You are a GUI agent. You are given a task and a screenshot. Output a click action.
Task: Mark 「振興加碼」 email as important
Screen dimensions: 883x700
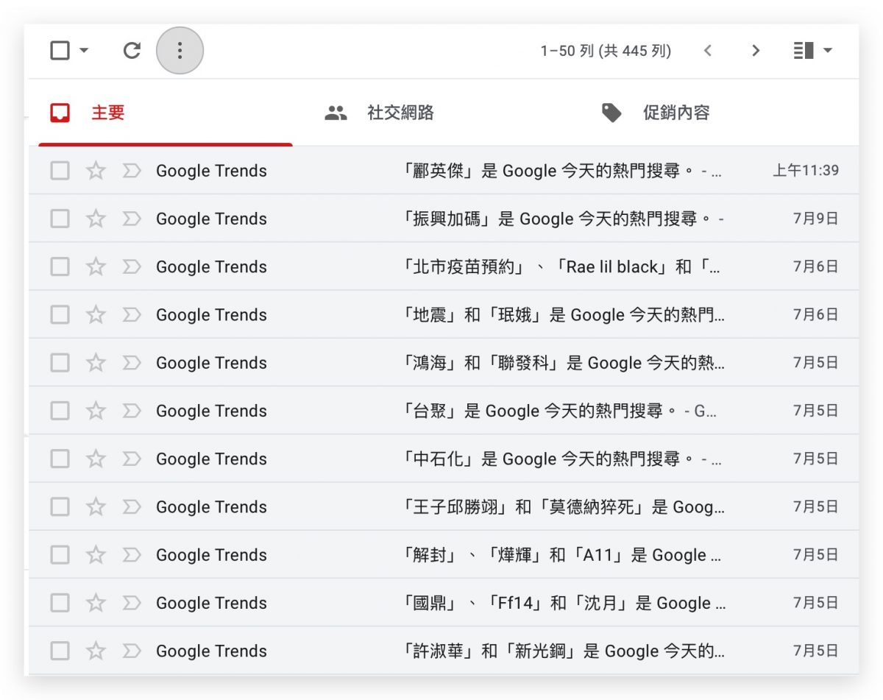click(x=131, y=219)
